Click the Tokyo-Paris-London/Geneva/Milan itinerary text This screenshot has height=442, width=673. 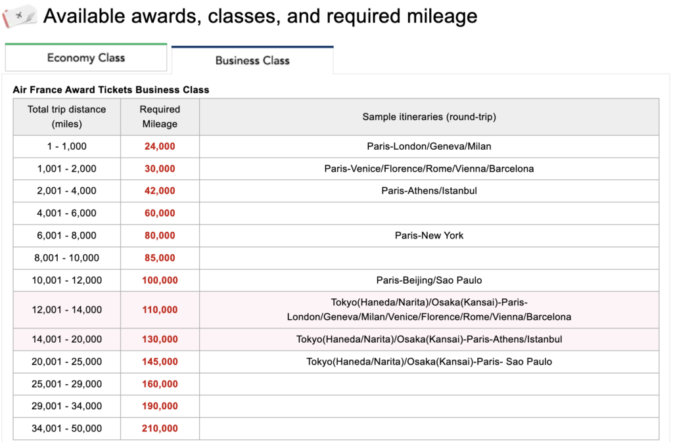tap(429, 309)
